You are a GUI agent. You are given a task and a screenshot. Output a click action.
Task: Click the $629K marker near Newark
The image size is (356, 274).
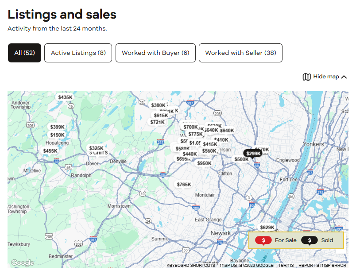(x=267, y=228)
